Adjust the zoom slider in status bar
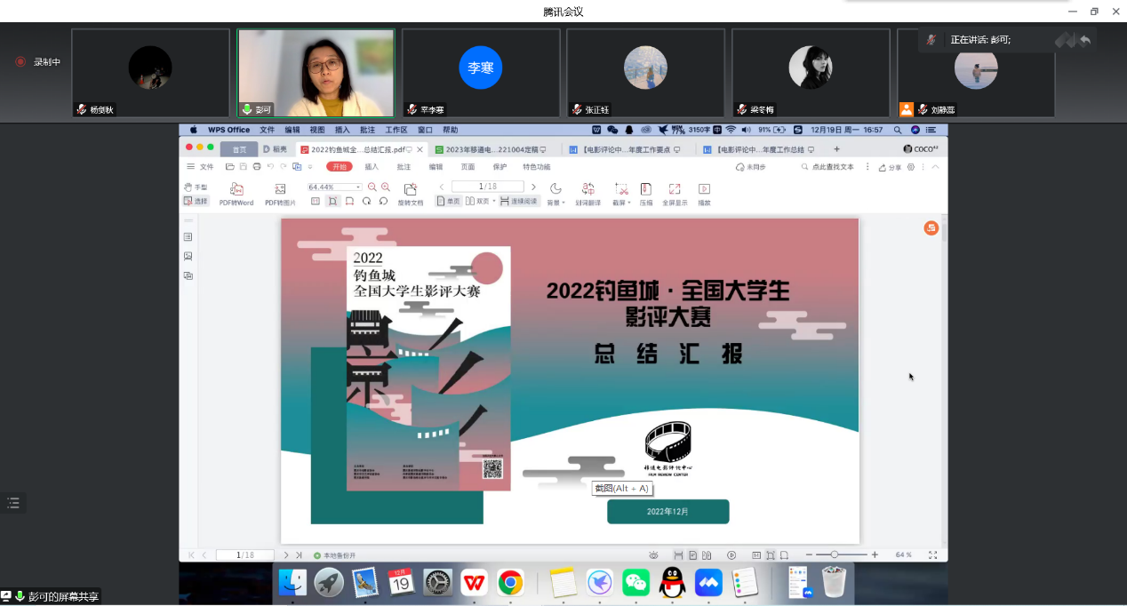This screenshot has width=1127, height=606. [834, 554]
